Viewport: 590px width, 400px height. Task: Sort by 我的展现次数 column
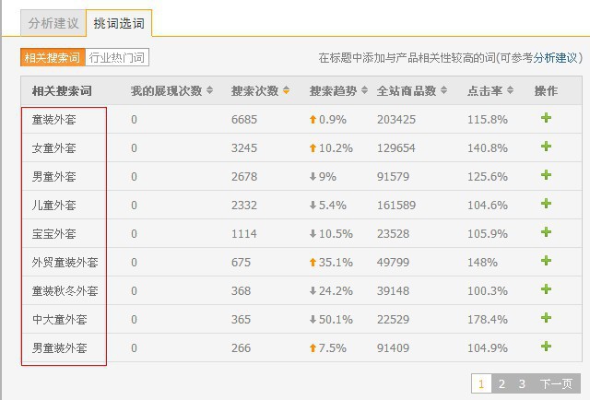coord(171,91)
